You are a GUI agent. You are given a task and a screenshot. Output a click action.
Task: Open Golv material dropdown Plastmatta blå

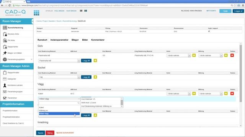coord(59,61)
